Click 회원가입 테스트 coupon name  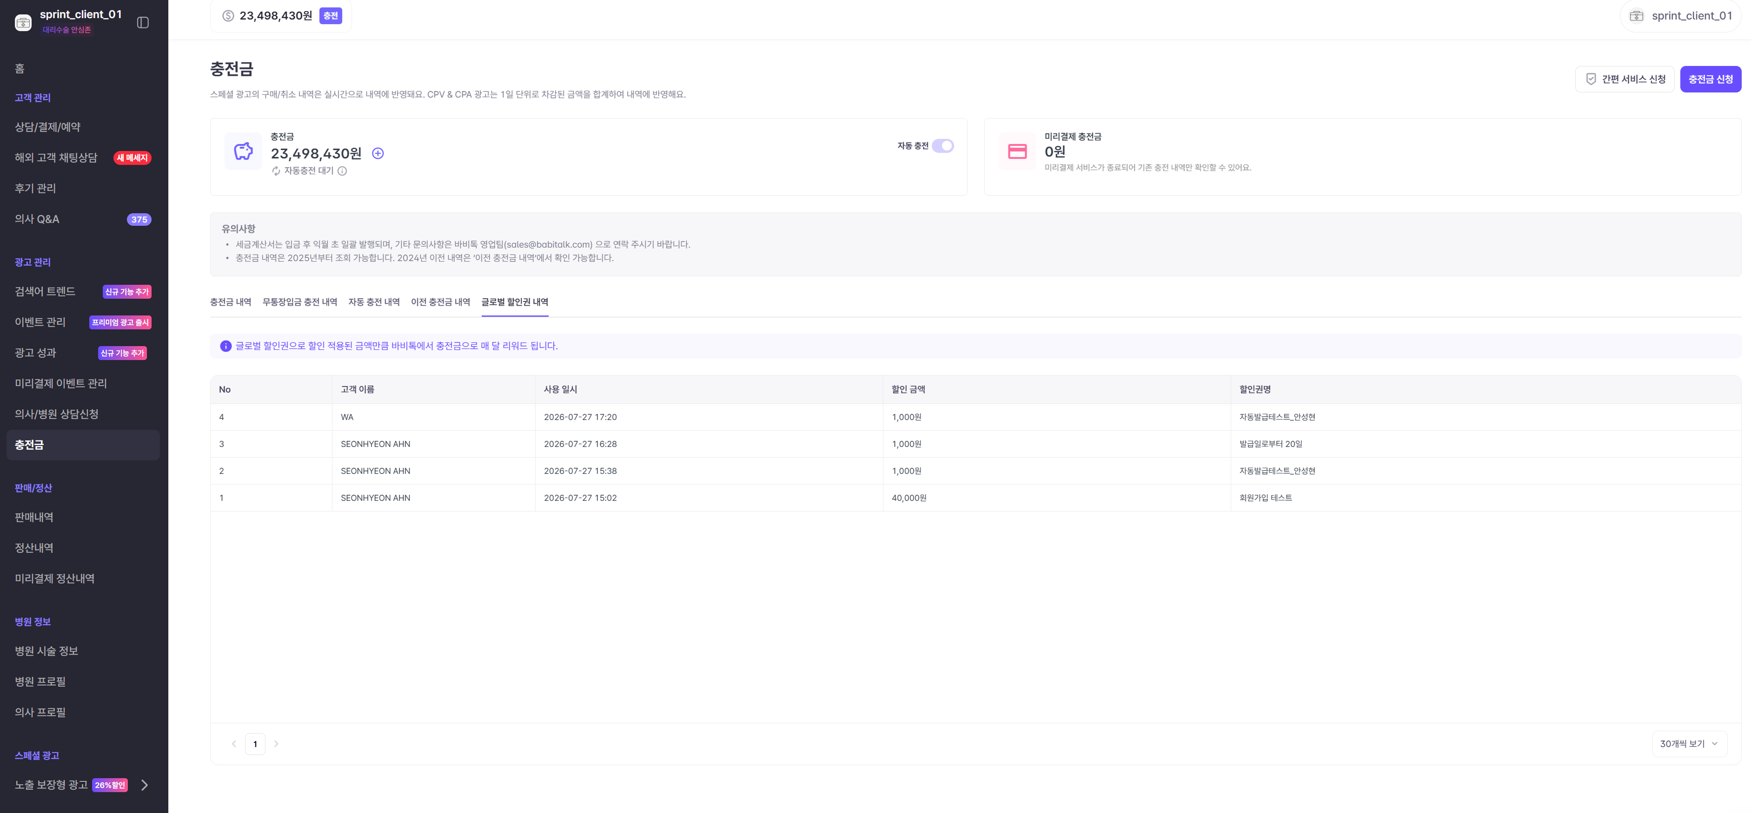(1266, 498)
